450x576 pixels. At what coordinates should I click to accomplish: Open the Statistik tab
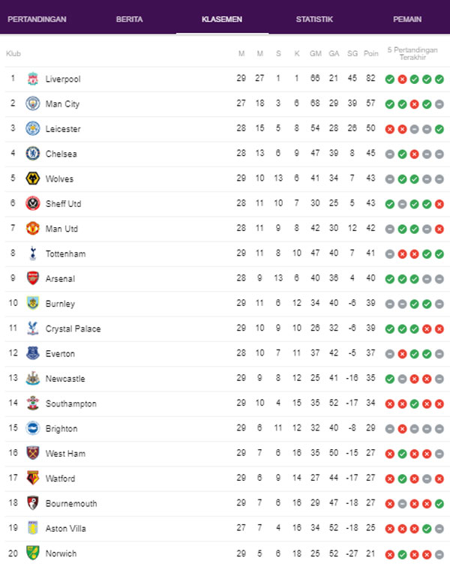pos(314,19)
